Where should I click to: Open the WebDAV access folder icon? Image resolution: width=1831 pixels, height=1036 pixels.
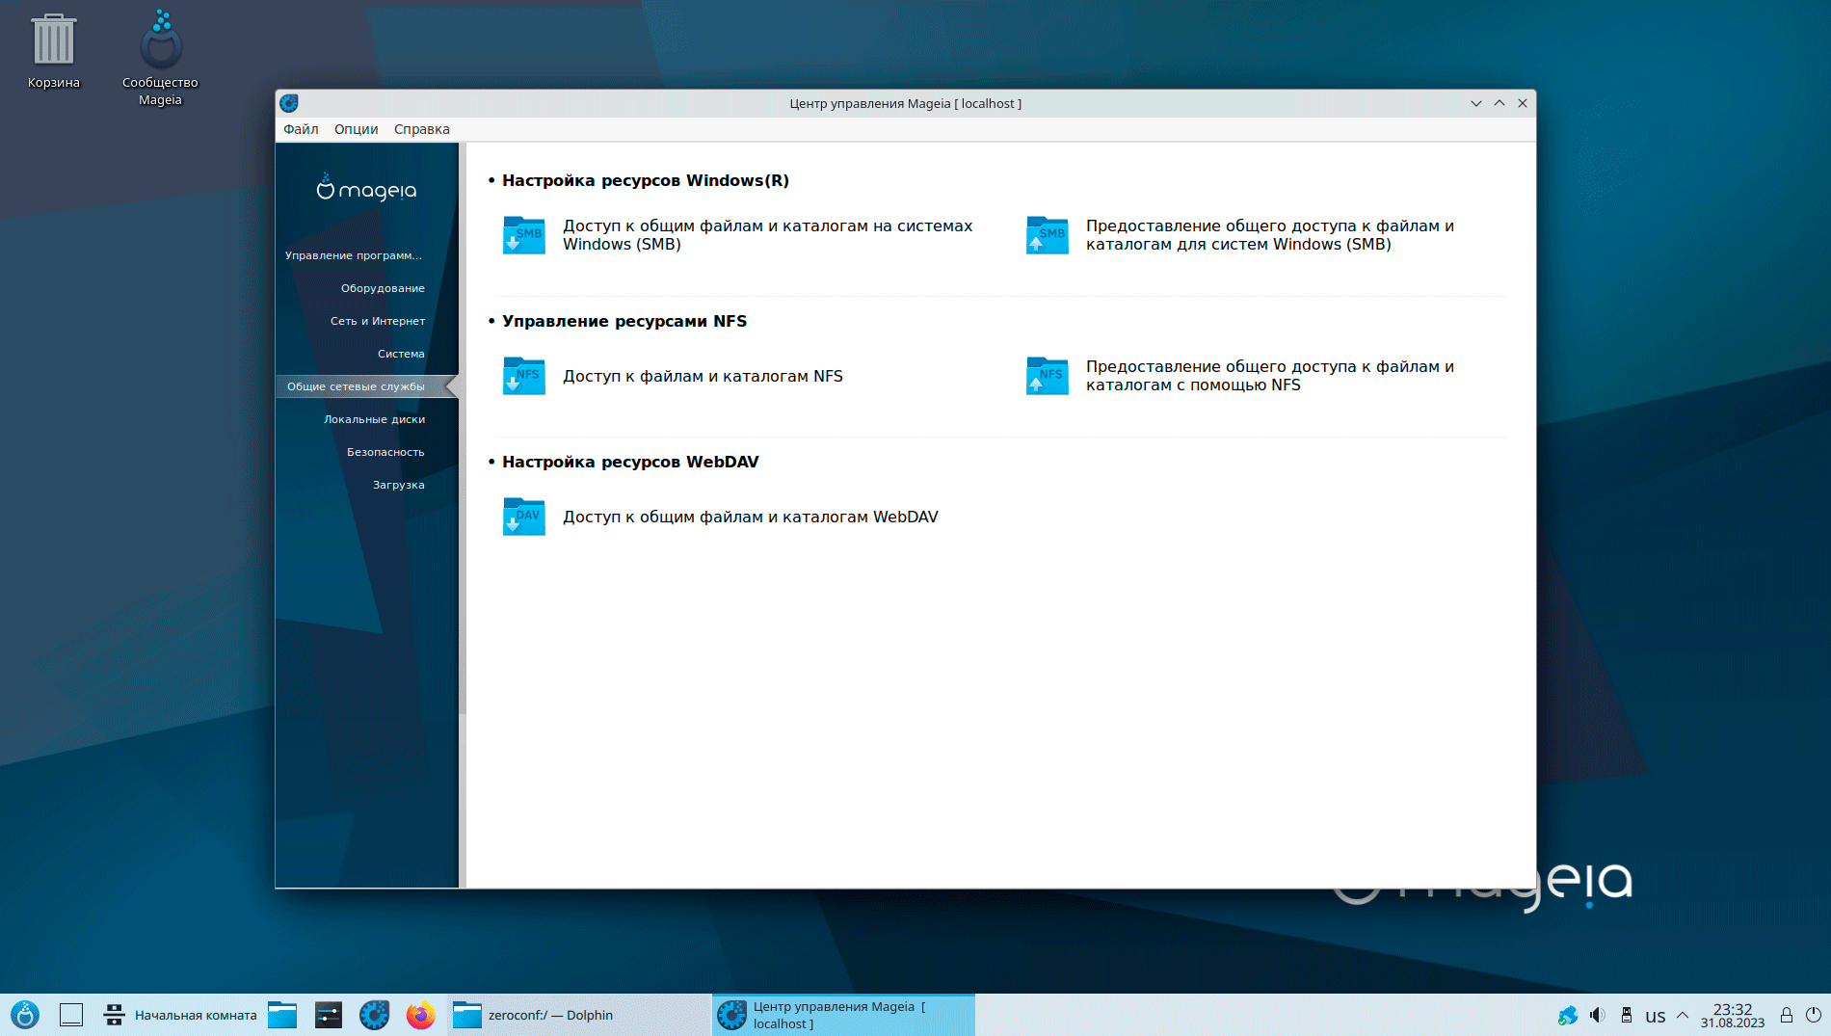[524, 517]
